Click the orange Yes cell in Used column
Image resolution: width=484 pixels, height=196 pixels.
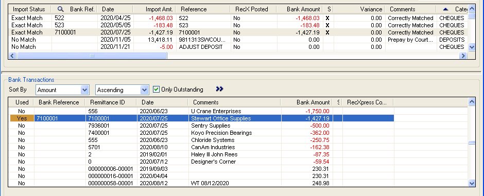click(x=22, y=118)
